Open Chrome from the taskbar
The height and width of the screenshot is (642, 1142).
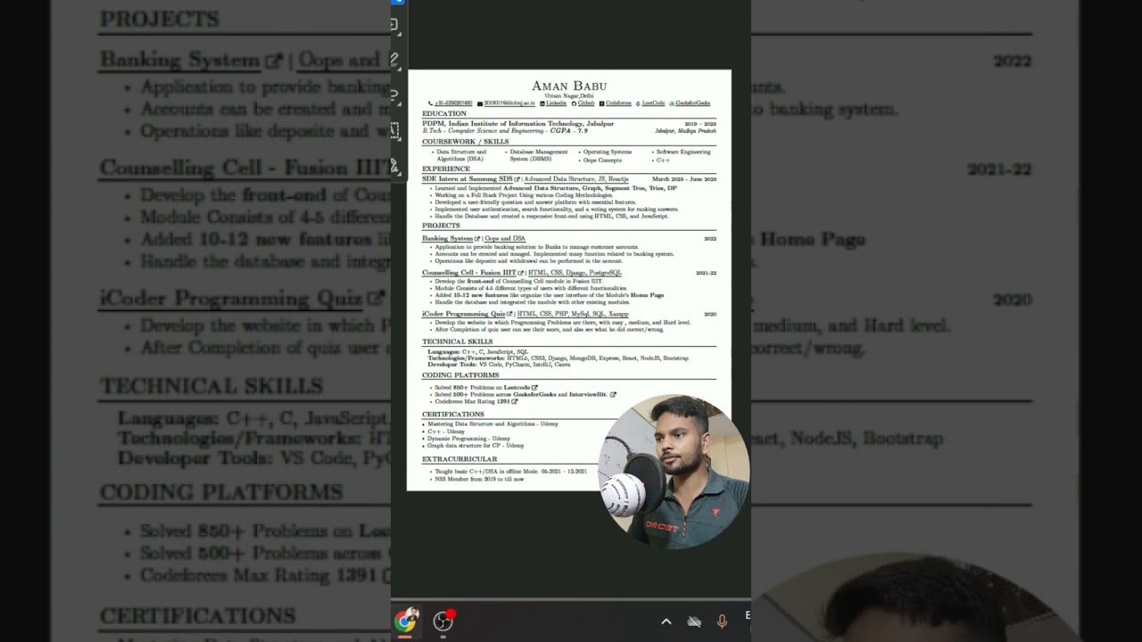pos(406,621)
